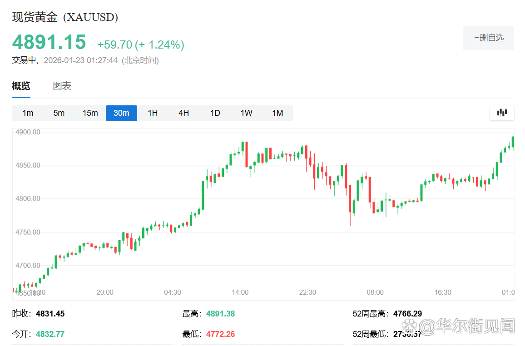Click the current price 4891.15
The image size is (525, 346).
click(49, 42)
